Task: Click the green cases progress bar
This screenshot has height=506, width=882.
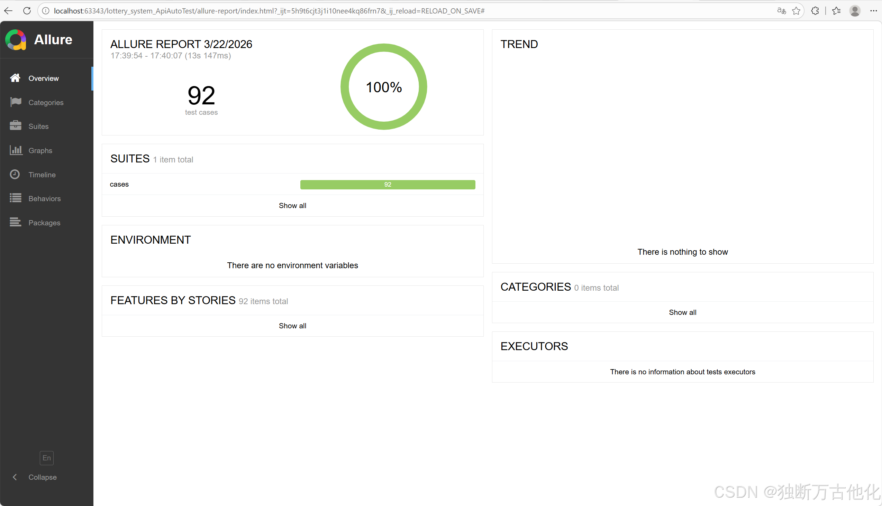Action: click(387, 185)
